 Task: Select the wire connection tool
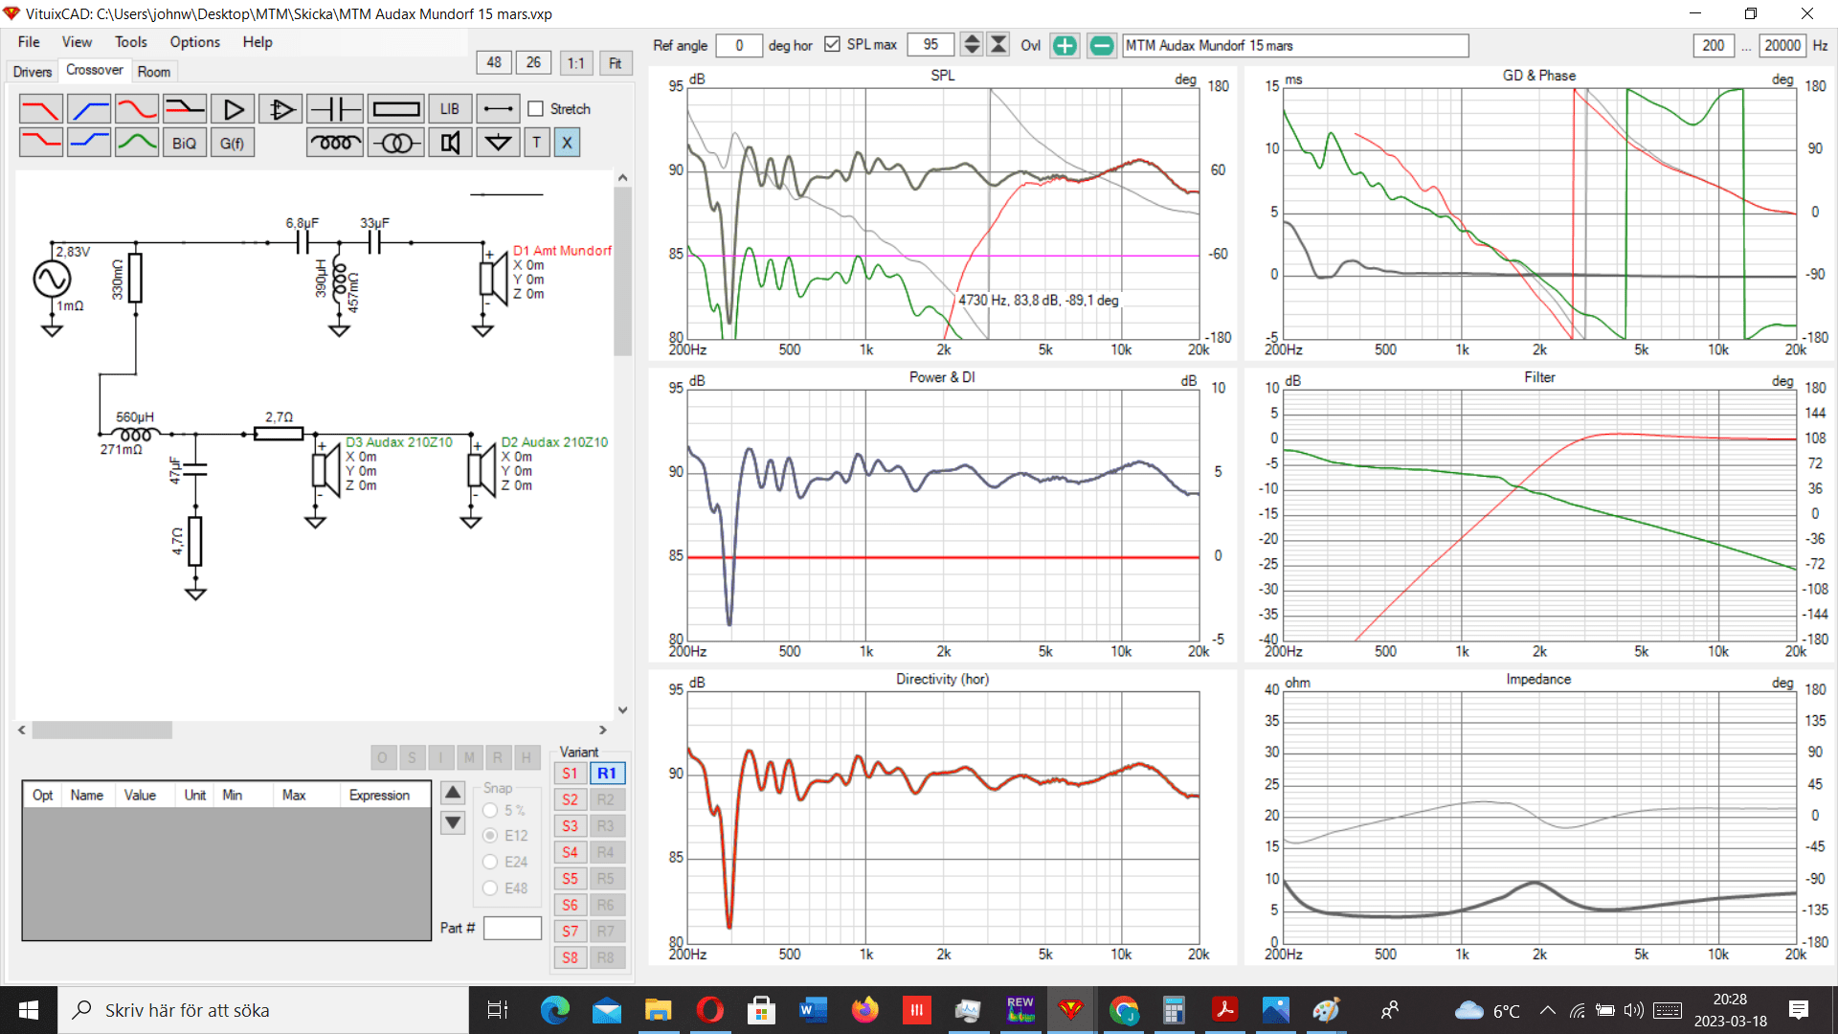coord(498,109)
